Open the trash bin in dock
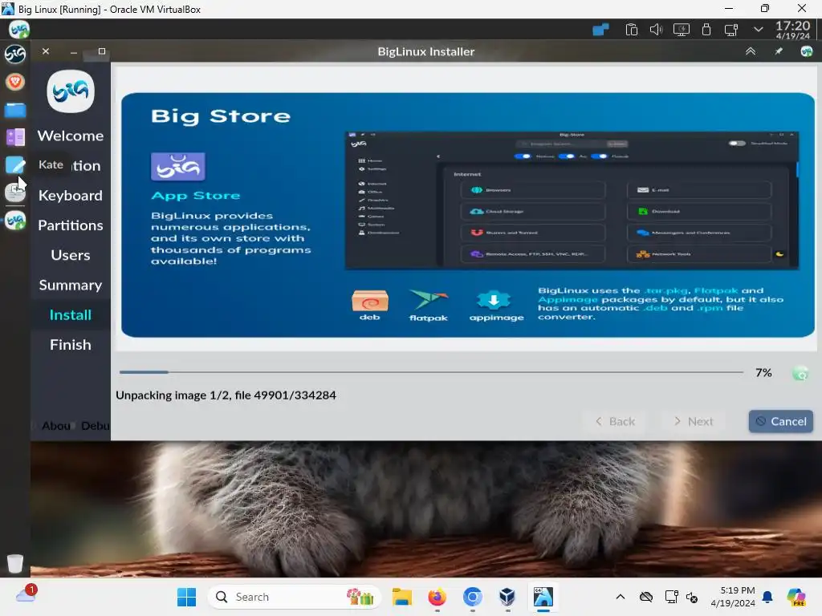Image resolution: width=822 pixels, height=616 pixels. click(x=15, y=563)
